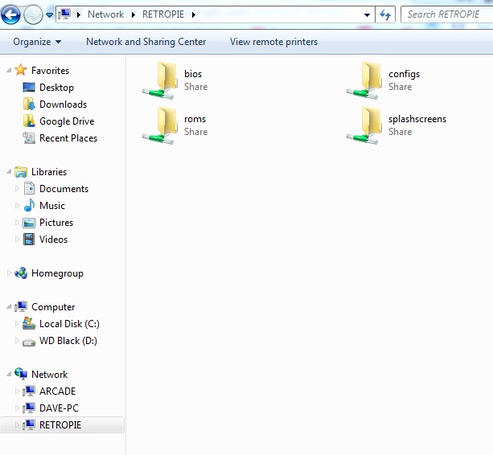This screenshot has height=455, width=493.
Task: Expand arrow after RETROPIE breadcrumb
Action: tap(193, 14)
